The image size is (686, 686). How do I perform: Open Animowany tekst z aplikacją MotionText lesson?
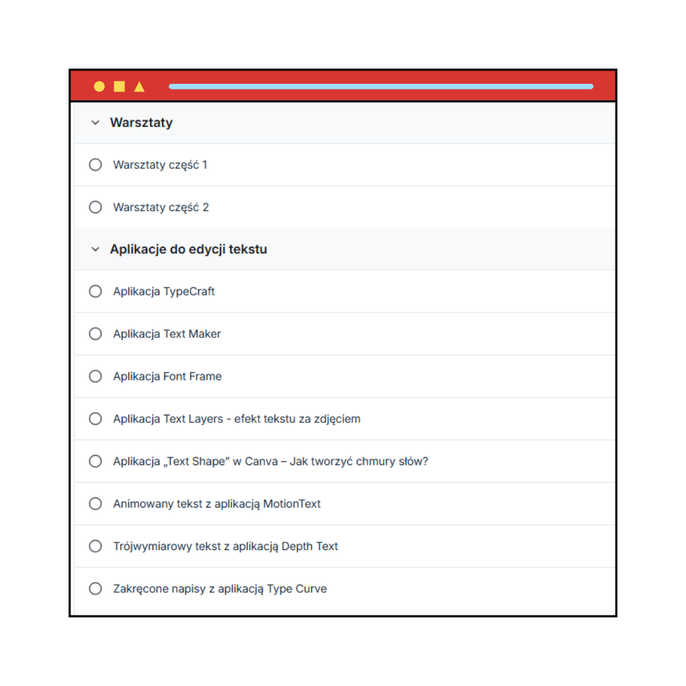217,504
